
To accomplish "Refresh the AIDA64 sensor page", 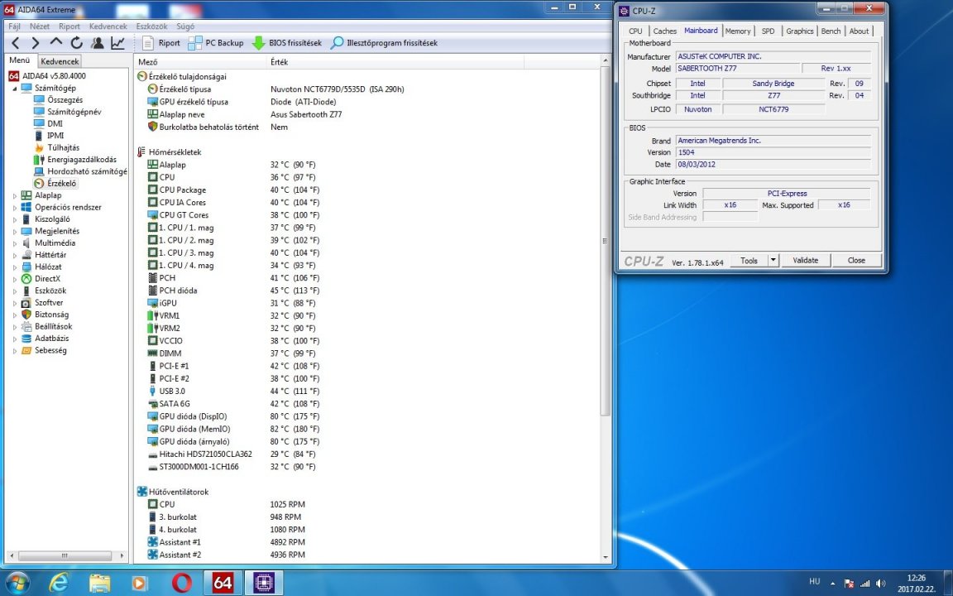I will 76,42.
